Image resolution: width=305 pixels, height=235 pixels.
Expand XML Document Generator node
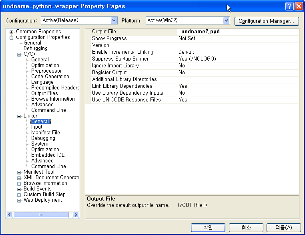19,178
